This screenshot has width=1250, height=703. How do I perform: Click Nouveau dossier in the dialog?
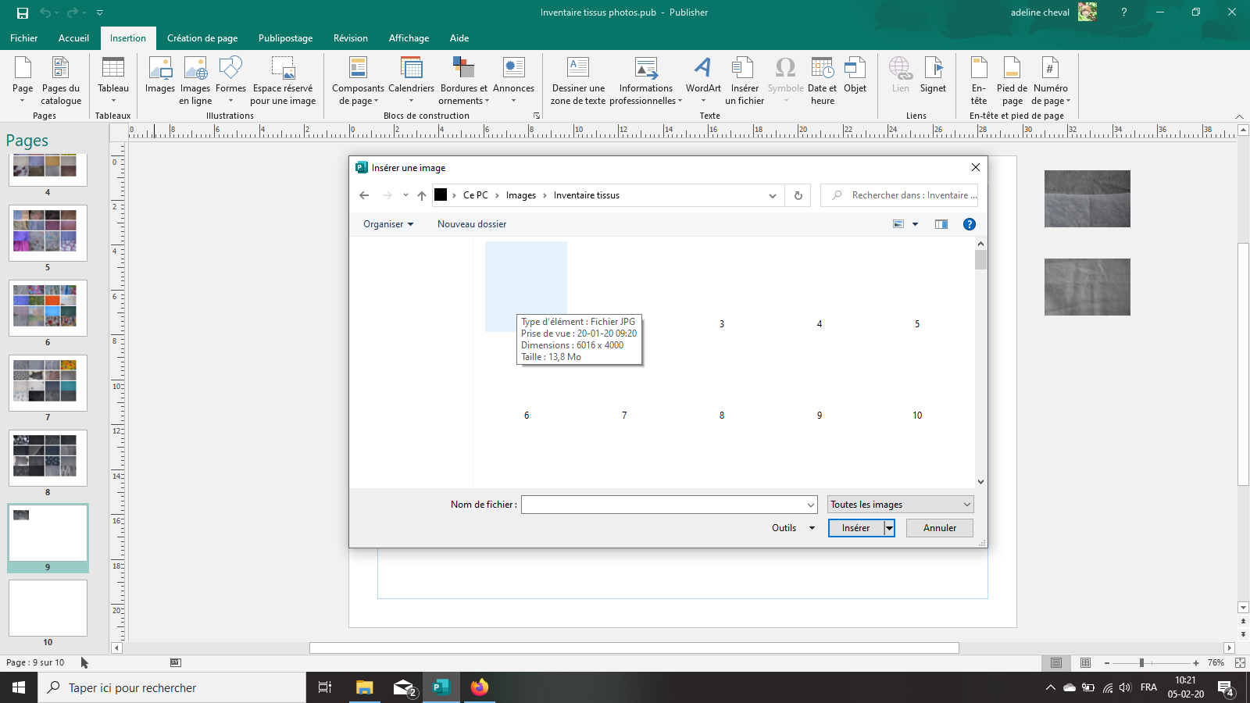coord(472,224)
